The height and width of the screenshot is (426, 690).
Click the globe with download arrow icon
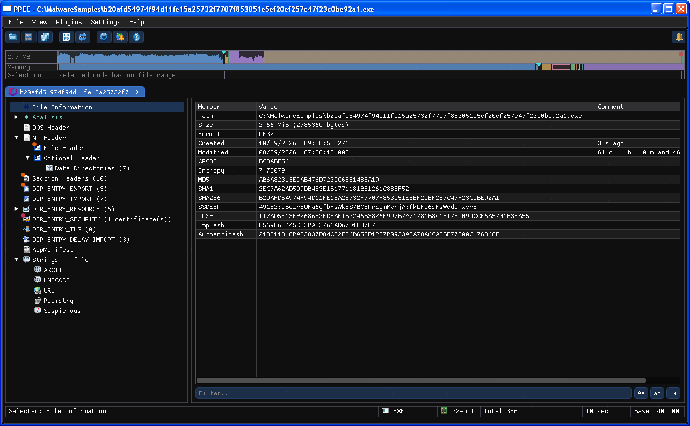[120, 37]
